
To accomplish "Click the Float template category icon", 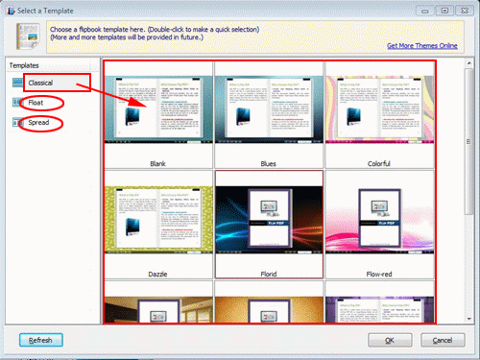I will (16, 103).
